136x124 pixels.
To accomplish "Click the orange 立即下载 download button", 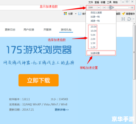I will (x=39, y=80).
